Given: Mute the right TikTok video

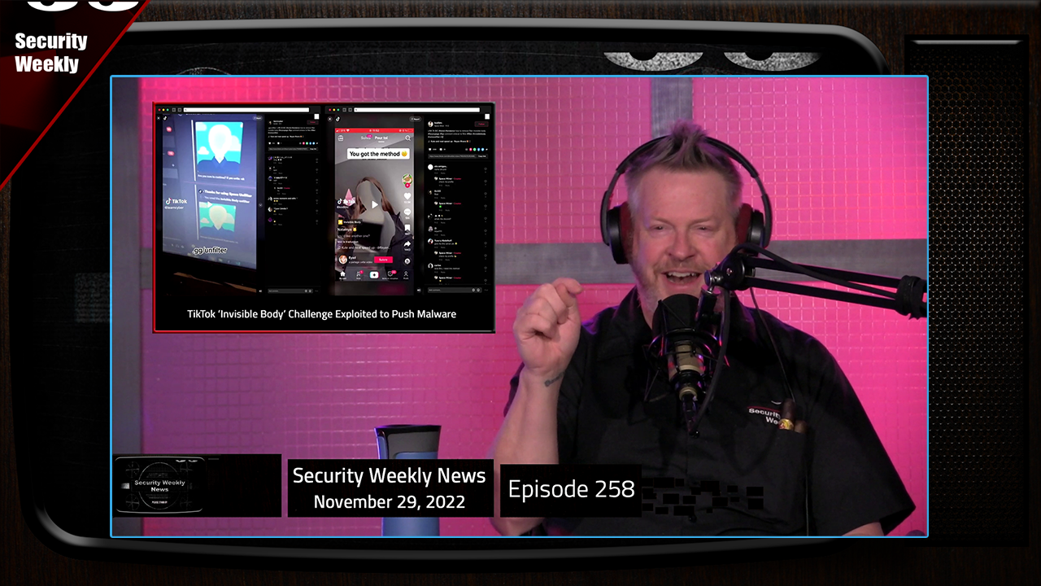Looking at the screenshot, I should click(419, 291).
